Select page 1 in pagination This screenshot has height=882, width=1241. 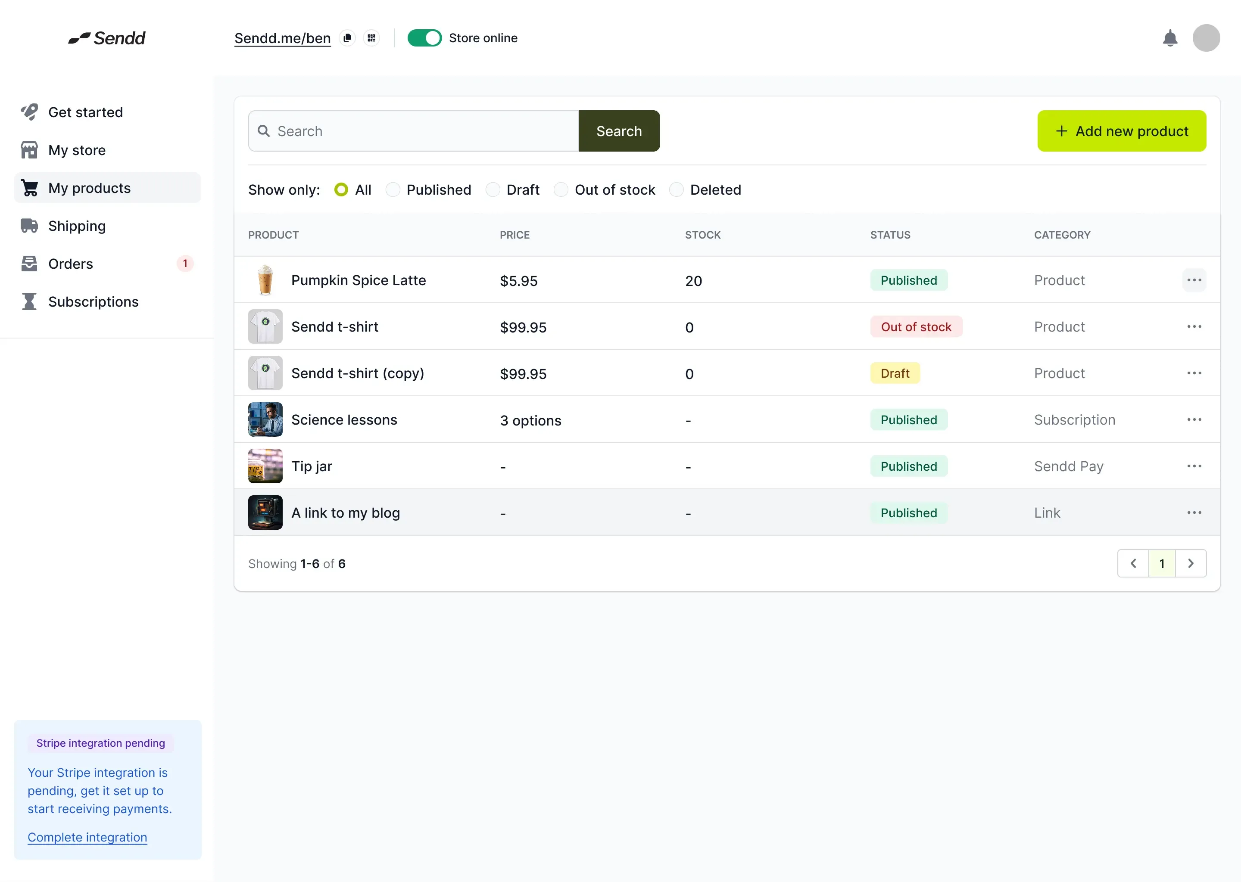point(1162,563)
